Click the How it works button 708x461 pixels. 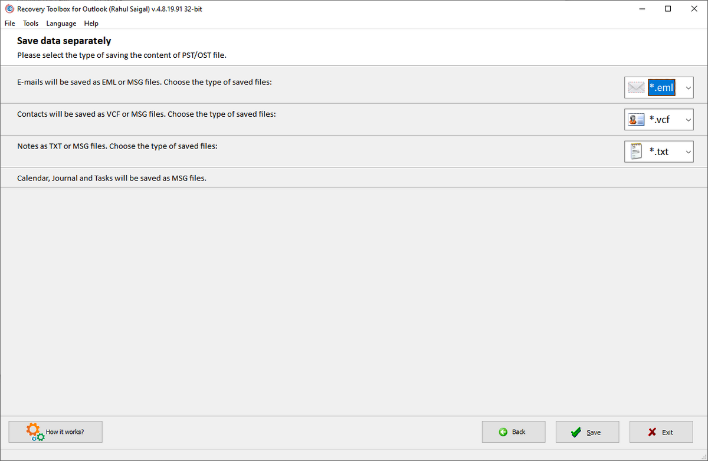55,432
